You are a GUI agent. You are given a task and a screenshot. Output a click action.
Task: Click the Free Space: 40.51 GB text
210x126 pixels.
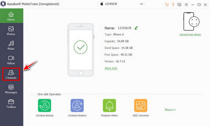click(118, 55)
